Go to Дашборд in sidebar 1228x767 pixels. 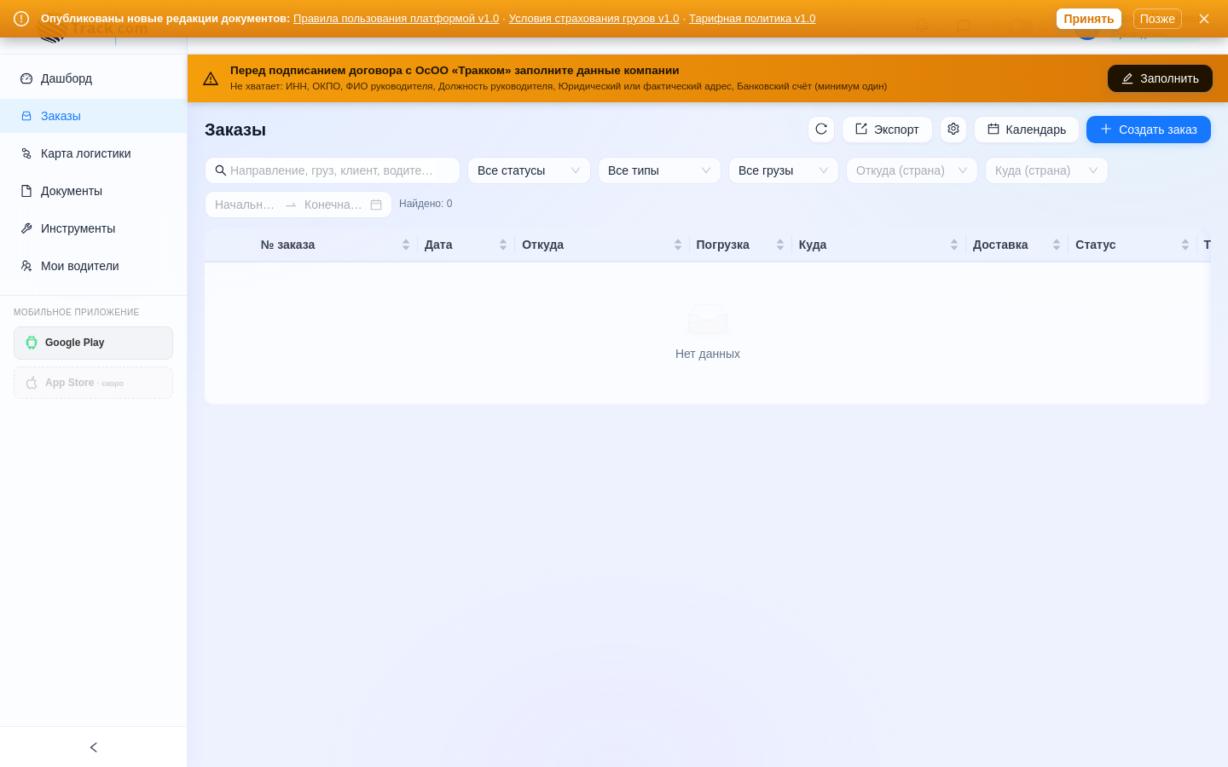point(94,78)
